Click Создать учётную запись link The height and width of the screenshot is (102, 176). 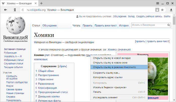(x=149, y=16)
